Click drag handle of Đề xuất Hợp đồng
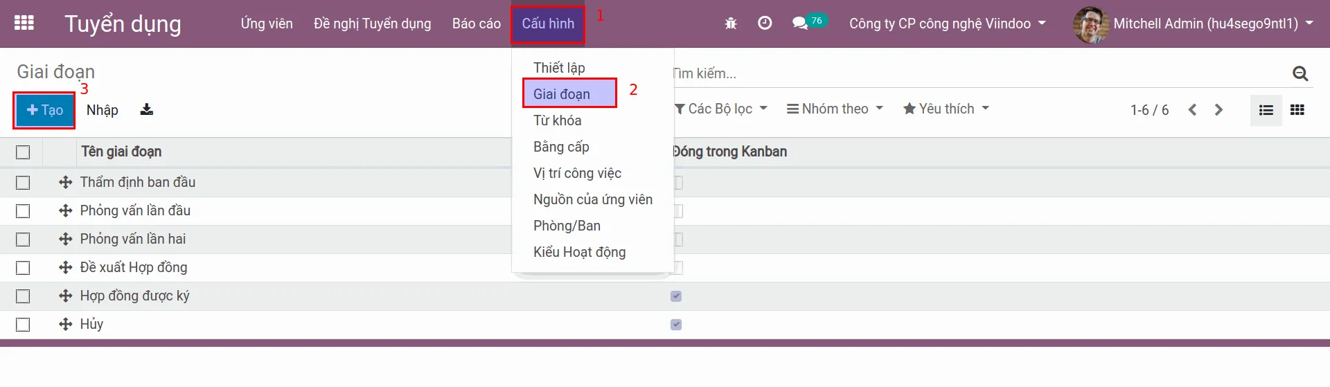1330x387 pixels. coord(66,267)
